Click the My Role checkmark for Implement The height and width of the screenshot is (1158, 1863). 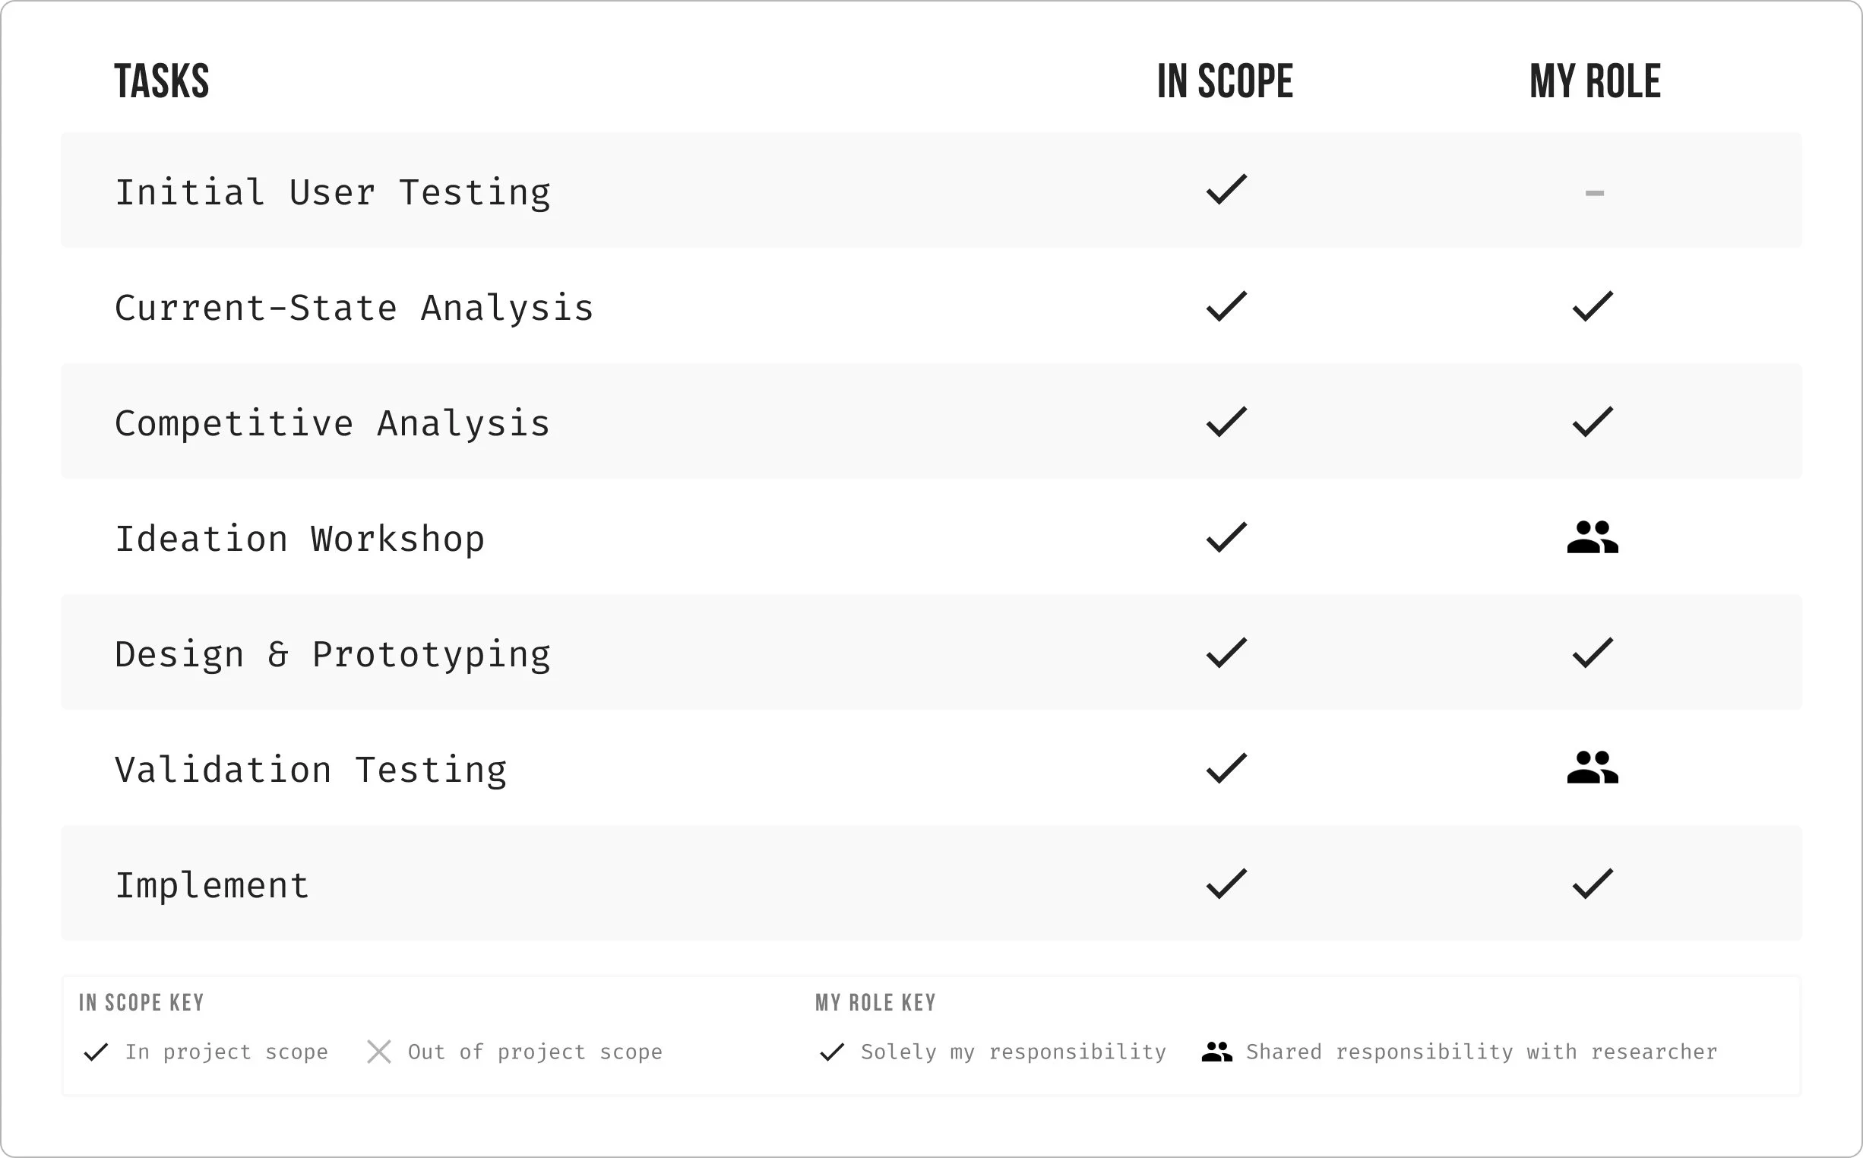(1593, 884)
